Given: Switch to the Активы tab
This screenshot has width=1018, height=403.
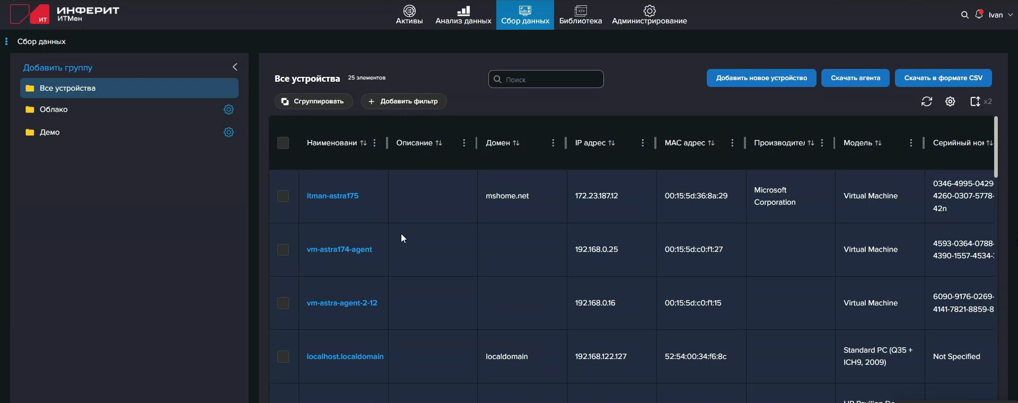Looking at the screenshot, I should (x=409, y=15).
